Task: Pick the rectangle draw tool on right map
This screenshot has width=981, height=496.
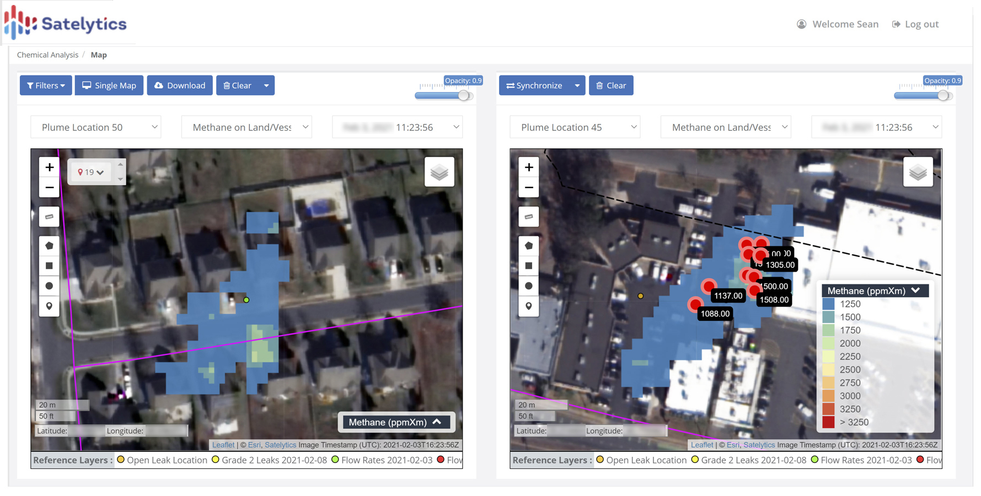Action: [529, 266]
